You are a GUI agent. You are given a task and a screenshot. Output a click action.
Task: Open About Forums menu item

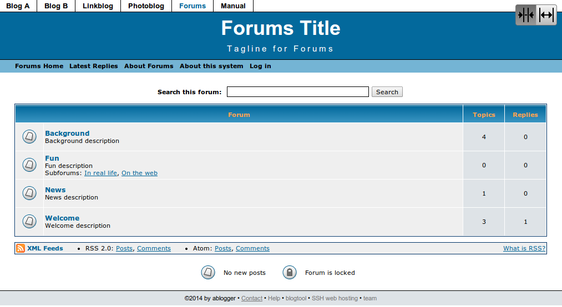coord(149,66)
